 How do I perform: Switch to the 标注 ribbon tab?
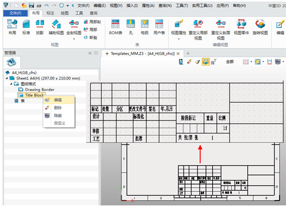point(50,13)
